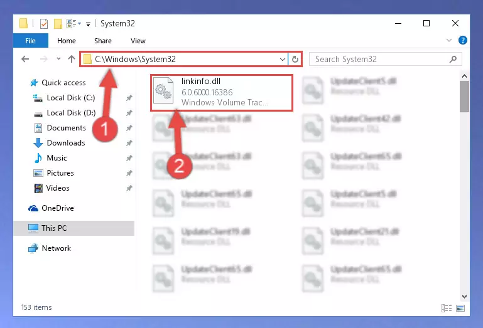Maximize the System32 window
The image size is (483, 328).
click(426, 23)
